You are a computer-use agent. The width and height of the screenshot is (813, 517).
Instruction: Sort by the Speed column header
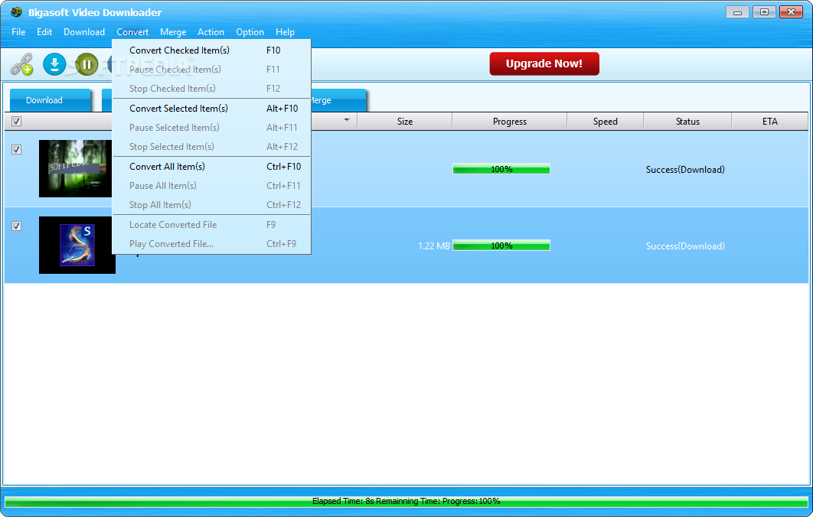pos(605,122)
